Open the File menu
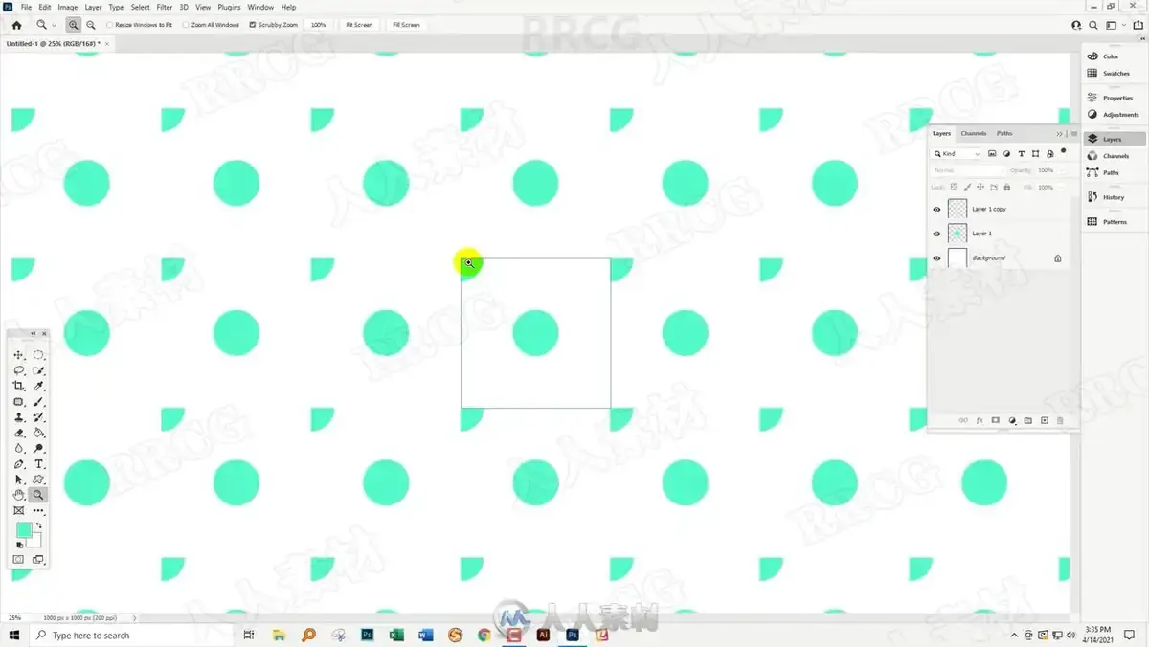The width and height of the screenshot is (1149, 647). click(x=26, y=7)
